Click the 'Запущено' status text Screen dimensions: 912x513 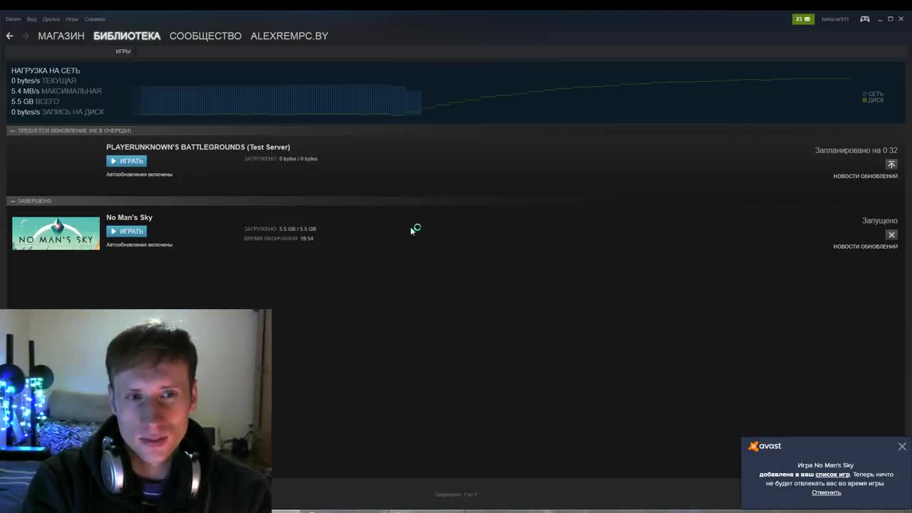pyautogui.click(x=879, y=221)
